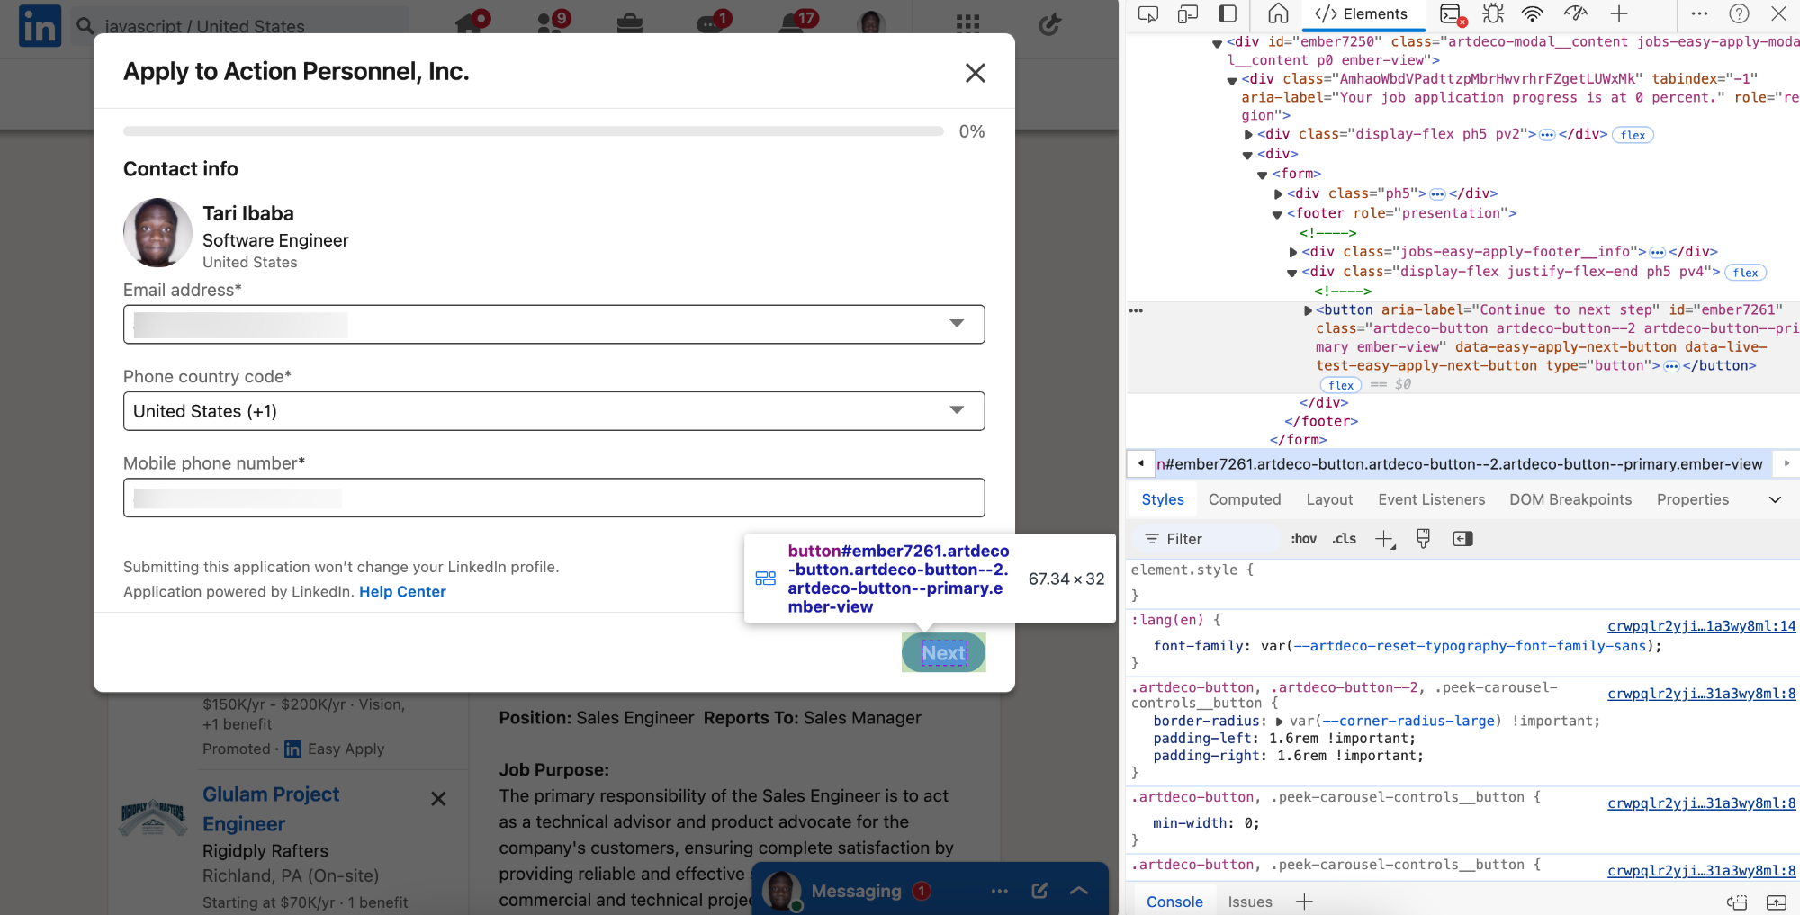Show more Styles pane tabs chevron
This screenshot has width=1800, height=915.
pos(1775,499)
